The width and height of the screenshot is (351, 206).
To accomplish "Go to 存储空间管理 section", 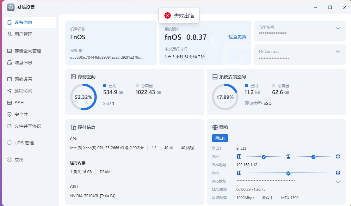I will pos(30,51).
